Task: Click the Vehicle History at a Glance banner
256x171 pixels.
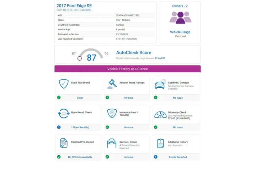Action: pyautogui.click(x=128, y=69)
